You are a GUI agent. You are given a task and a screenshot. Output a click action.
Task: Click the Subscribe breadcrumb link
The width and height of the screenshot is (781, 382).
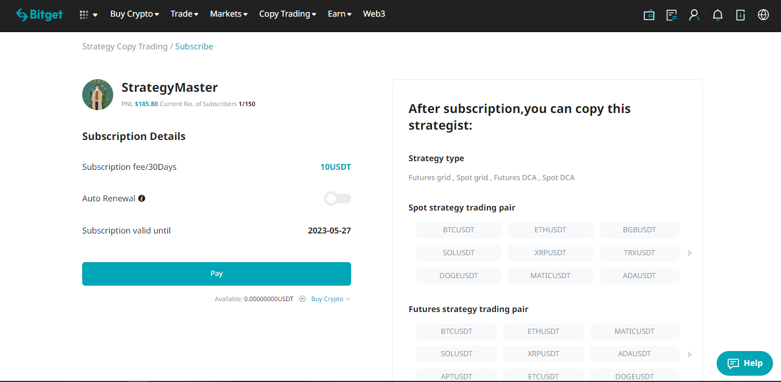point(194,46)
